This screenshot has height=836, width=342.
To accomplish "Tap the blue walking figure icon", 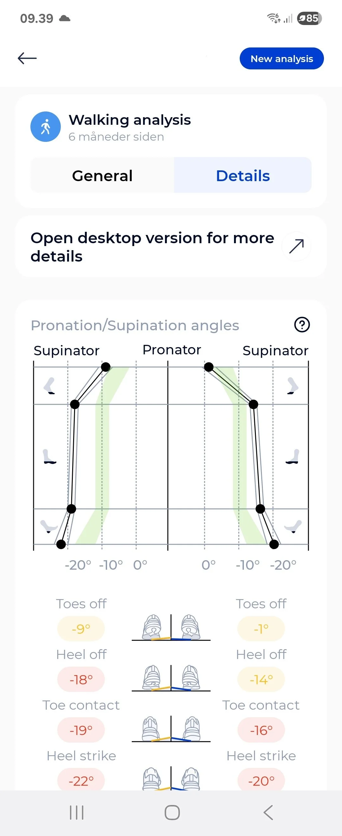I will [45, 127].
